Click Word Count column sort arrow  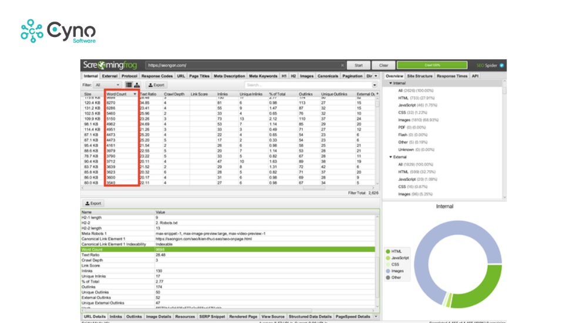(x=135, y=94)
